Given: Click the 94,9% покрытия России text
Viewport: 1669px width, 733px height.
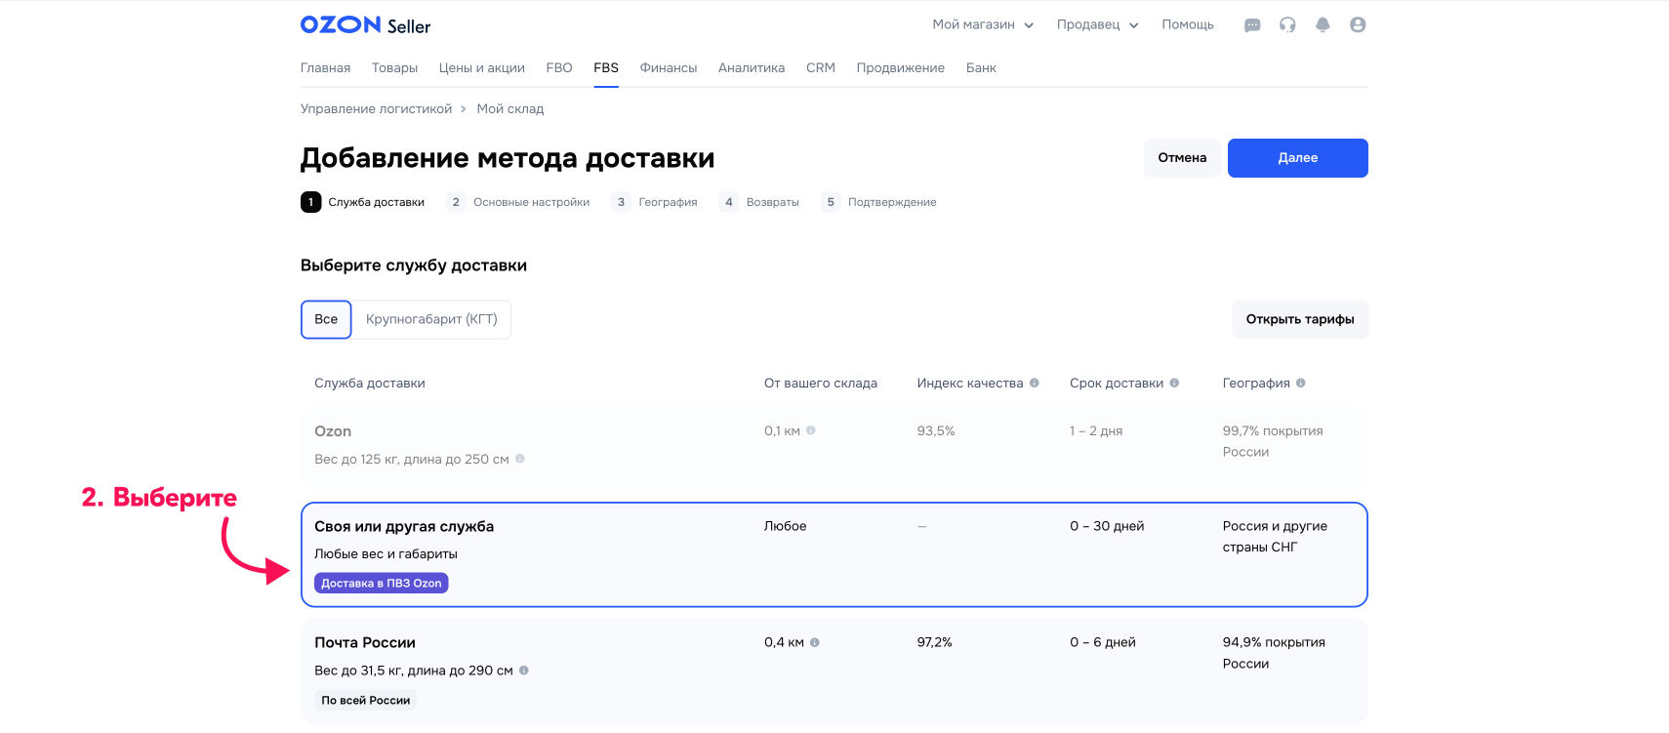Looking at the screenshot, I should point(1274,653).
